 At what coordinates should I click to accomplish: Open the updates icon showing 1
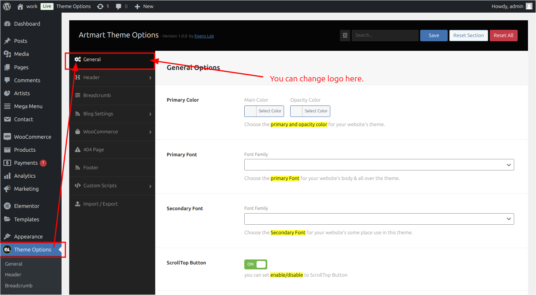click(x=100, y=6)
